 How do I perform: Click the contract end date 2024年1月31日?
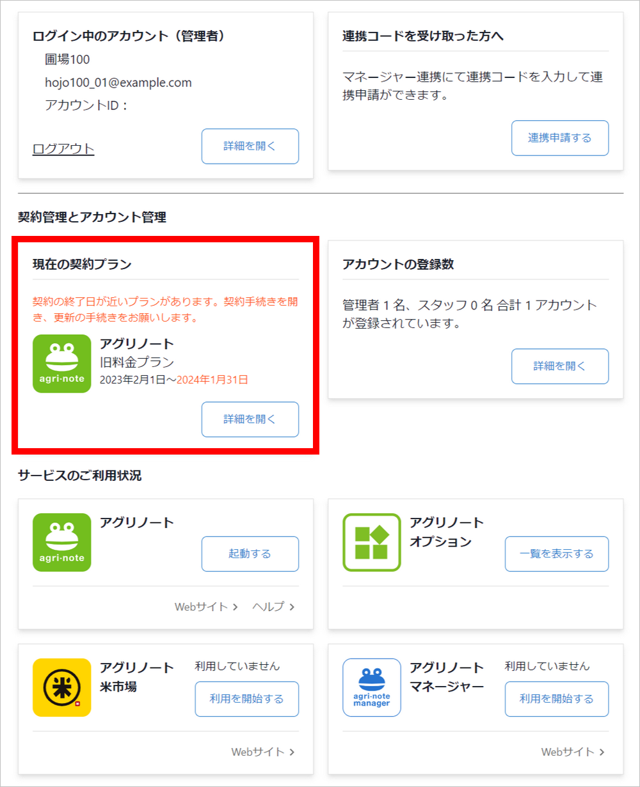coord(212,380)
